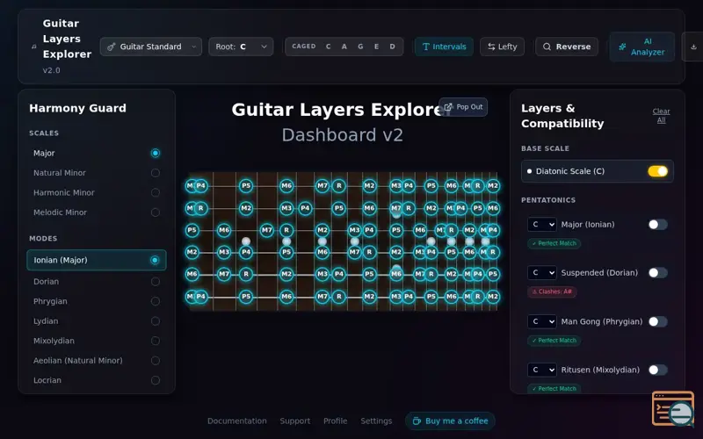Select CAGED shape C

[328, 47]
